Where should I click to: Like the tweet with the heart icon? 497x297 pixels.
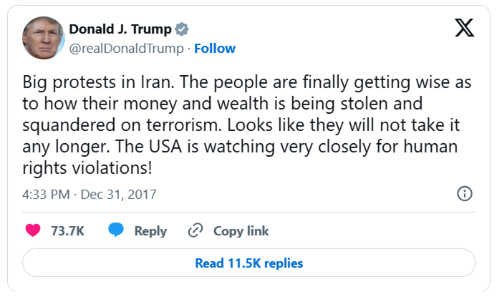(33, 230)
